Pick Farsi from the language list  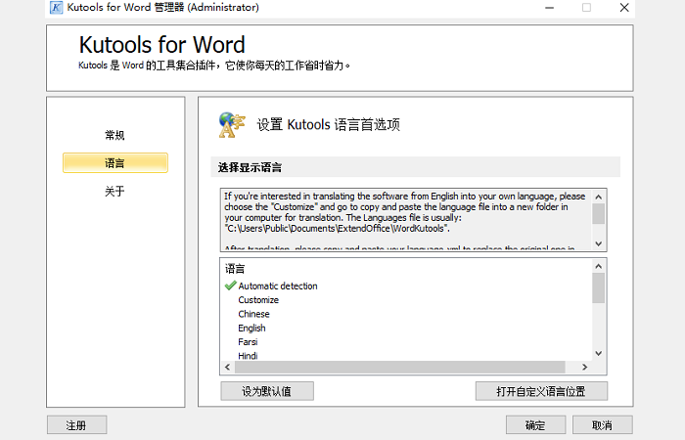coord(248,342)
